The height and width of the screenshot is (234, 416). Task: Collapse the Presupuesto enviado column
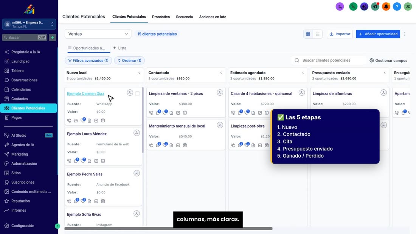(385, 73)
